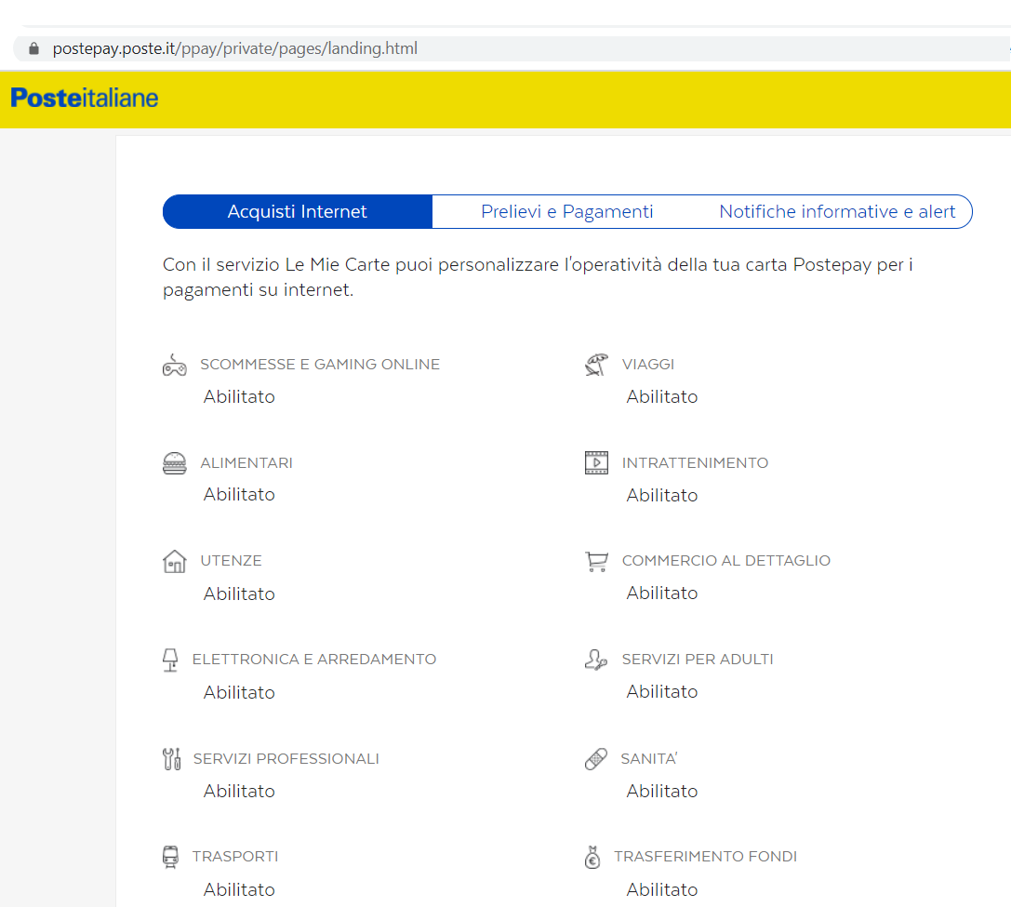This screenshot has height=907, width=1011.
Task: Click the TRASPORTI category label
Action: (x=235, y=857)
